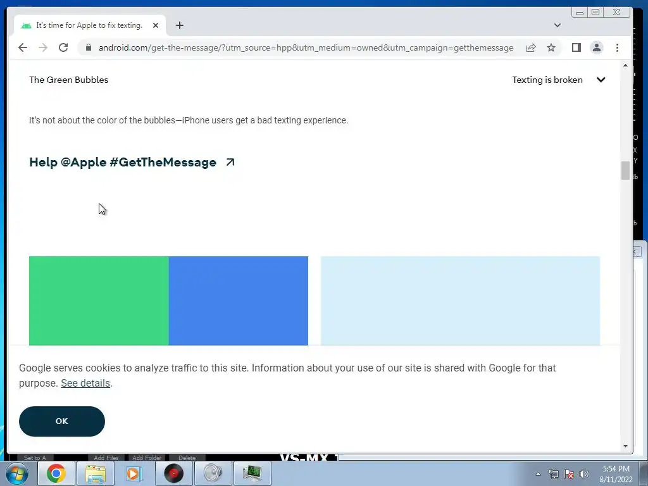Open the monitor app taskbar icon
Viewport: 648px width, 486px height.
[252, 473]
